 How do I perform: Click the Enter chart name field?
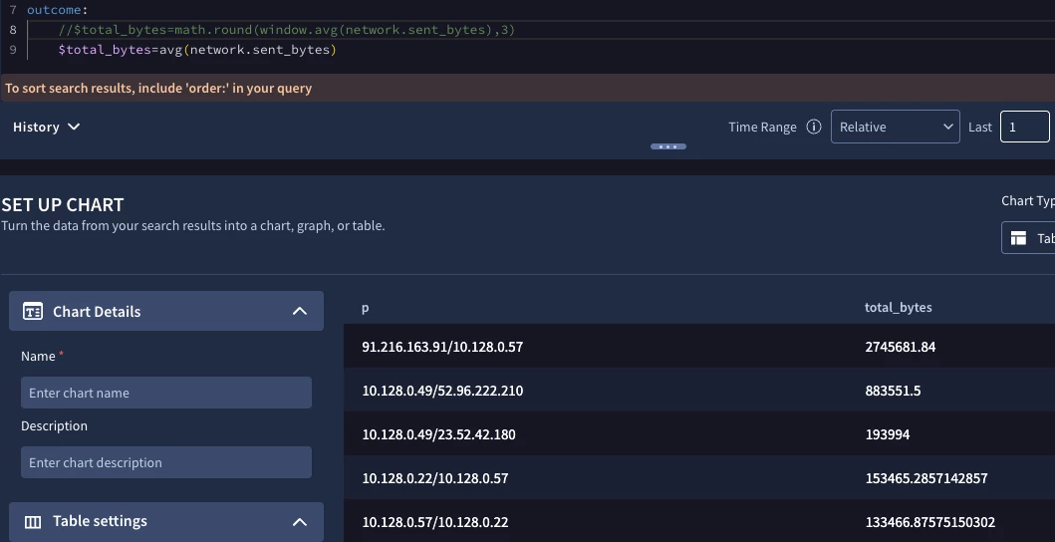click(x=166, y=393)
